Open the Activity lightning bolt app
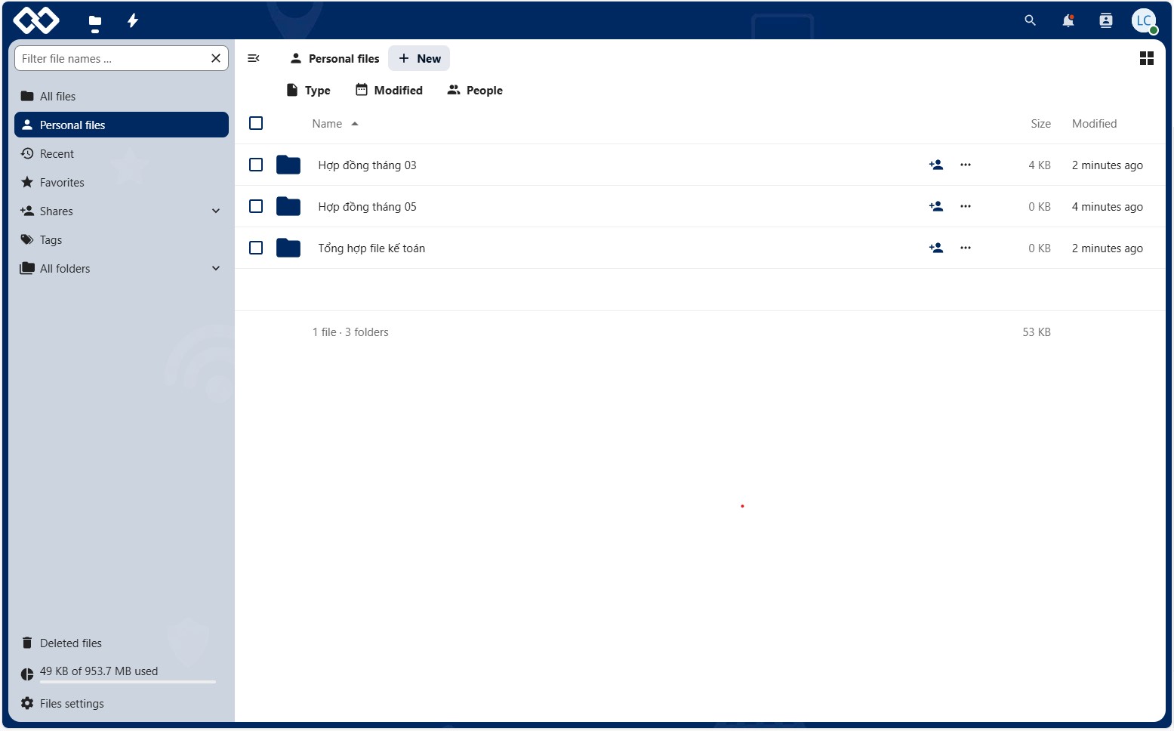 (133, 20)
